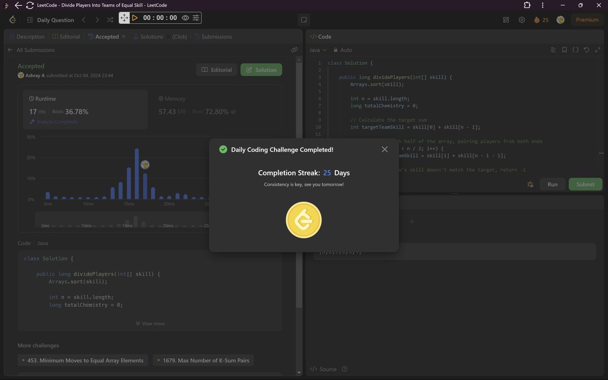The image size is (608, 380).
Task: Switch to the Description tab
Action: [26, 36]
